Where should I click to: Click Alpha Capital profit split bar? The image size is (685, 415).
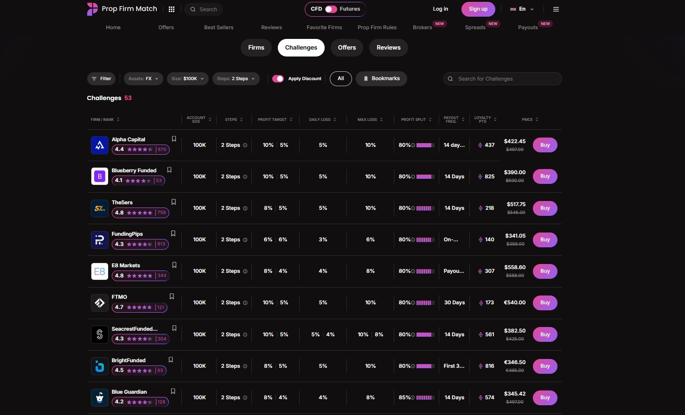point(425,145)
